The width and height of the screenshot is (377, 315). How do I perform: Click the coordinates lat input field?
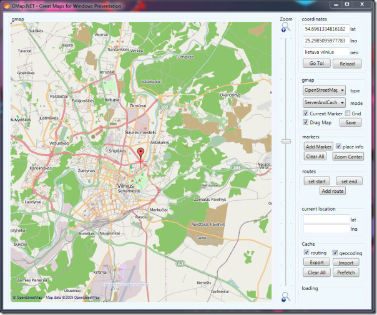click(x=326, y=29)
